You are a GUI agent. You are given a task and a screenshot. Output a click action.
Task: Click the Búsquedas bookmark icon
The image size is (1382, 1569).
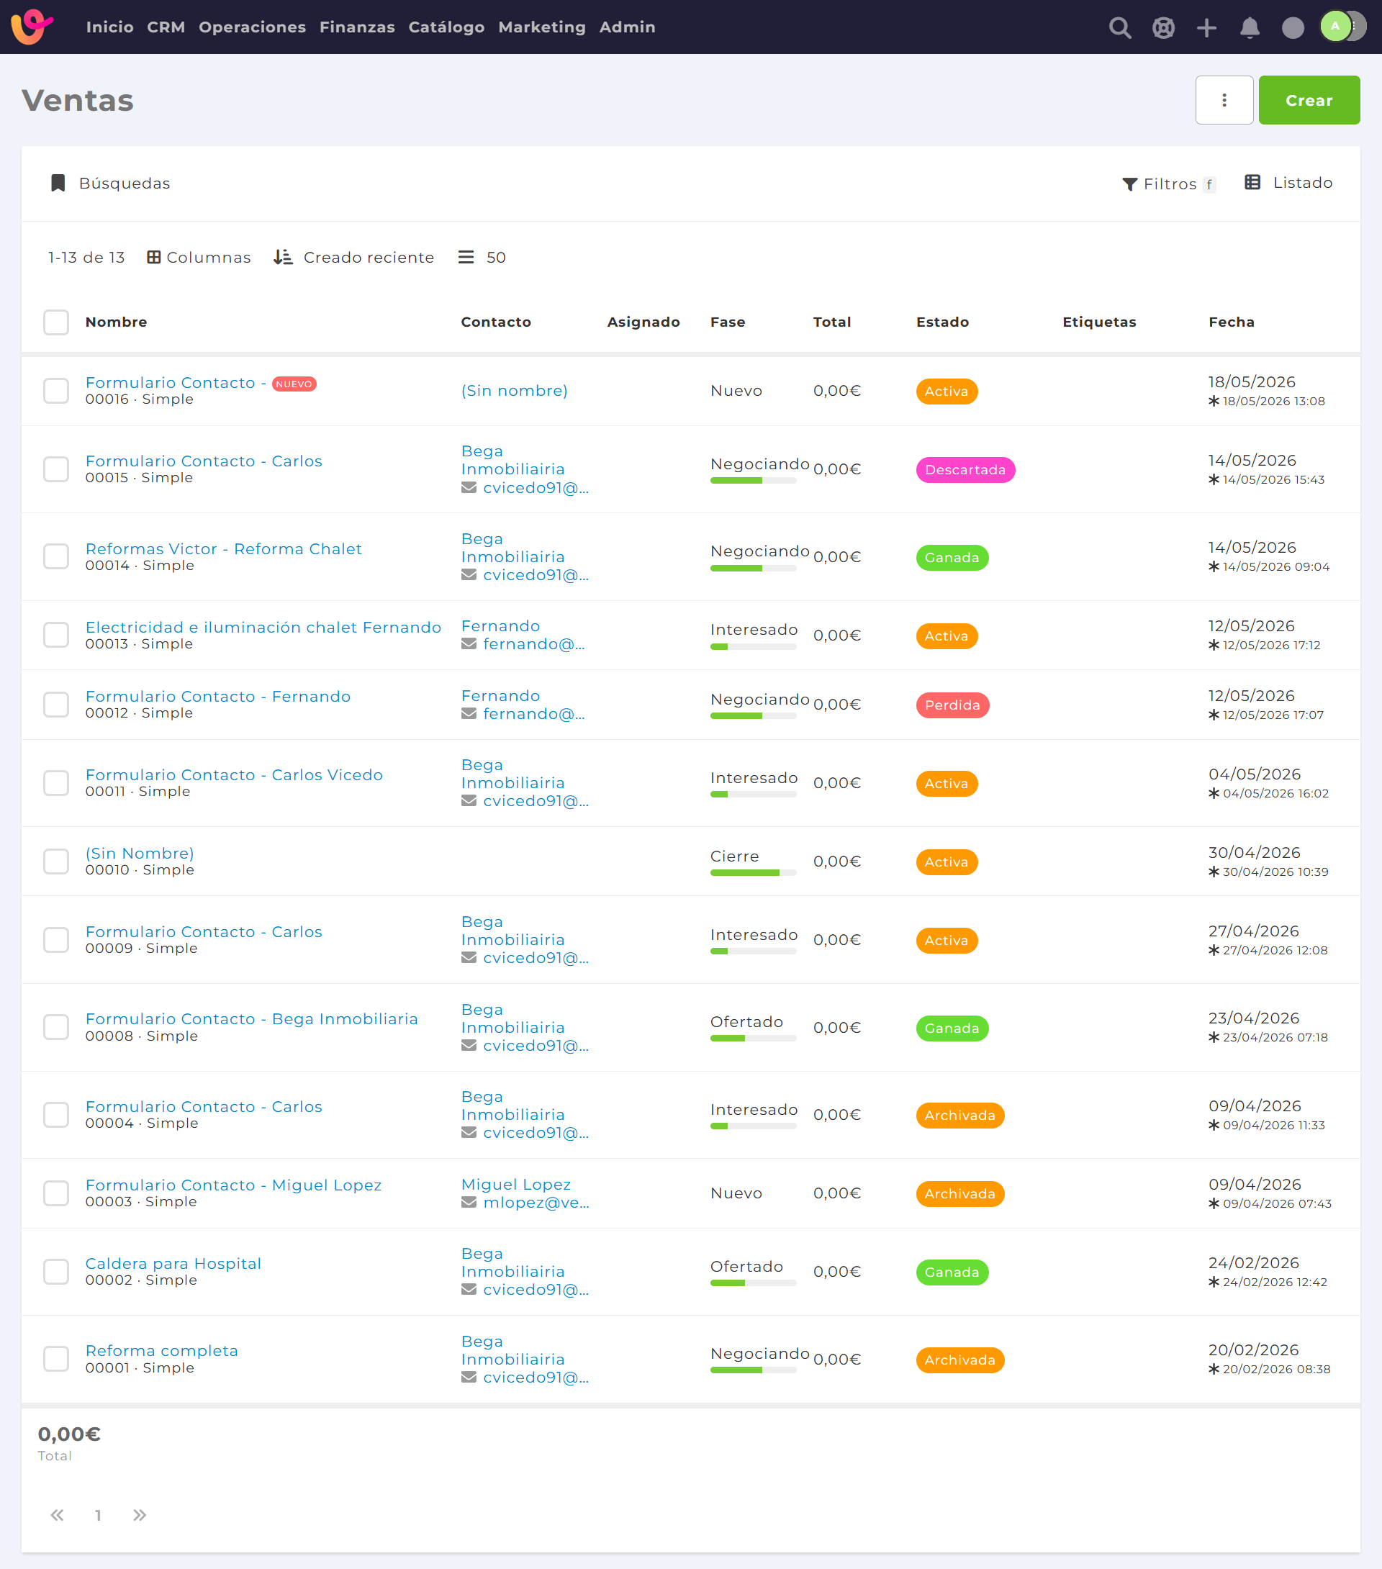58,183
